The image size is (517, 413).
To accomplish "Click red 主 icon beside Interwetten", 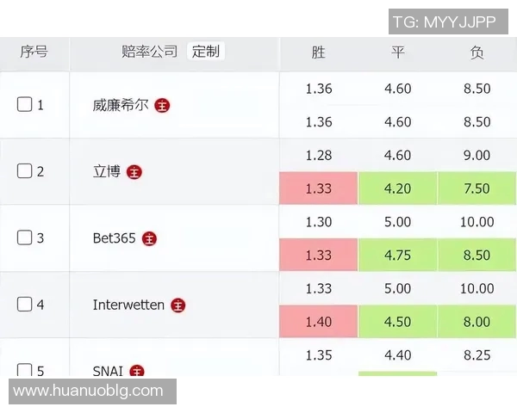I will click(x=178, y=305).
